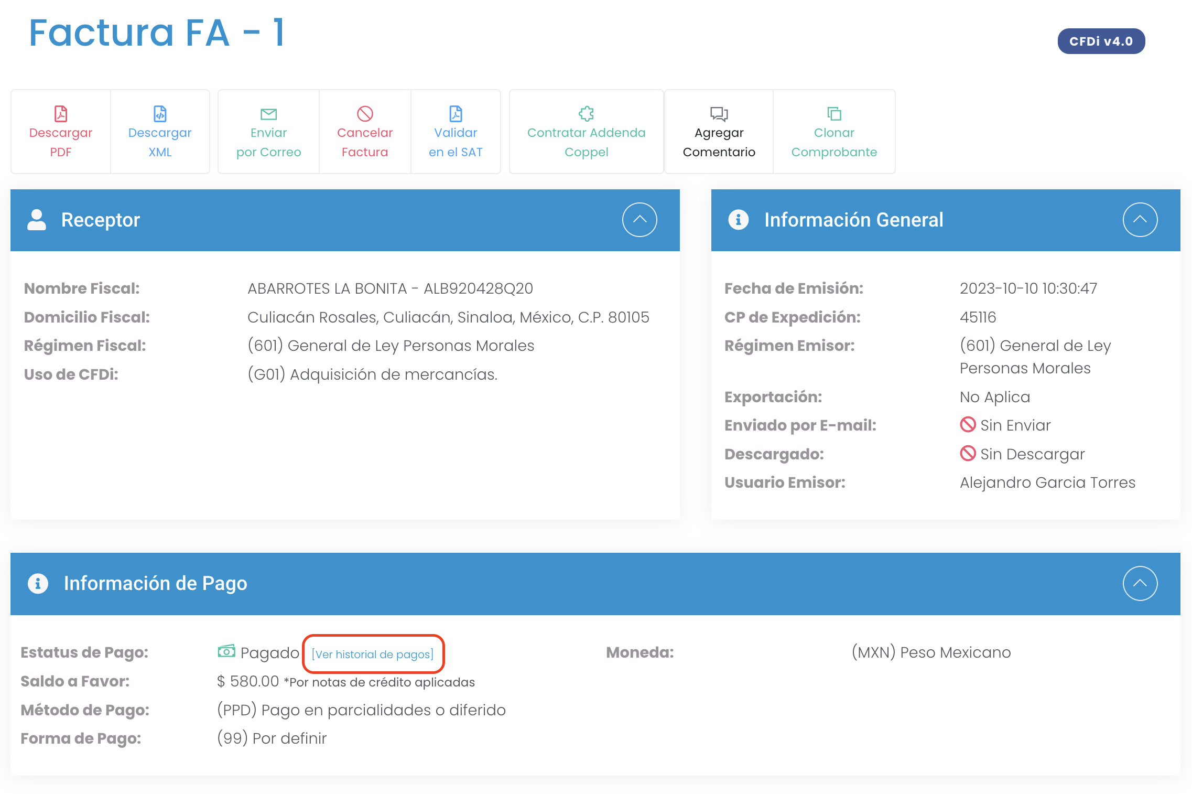Click the Descargar PDF icon
The image size is (1192, 794).
click(61, 113)
